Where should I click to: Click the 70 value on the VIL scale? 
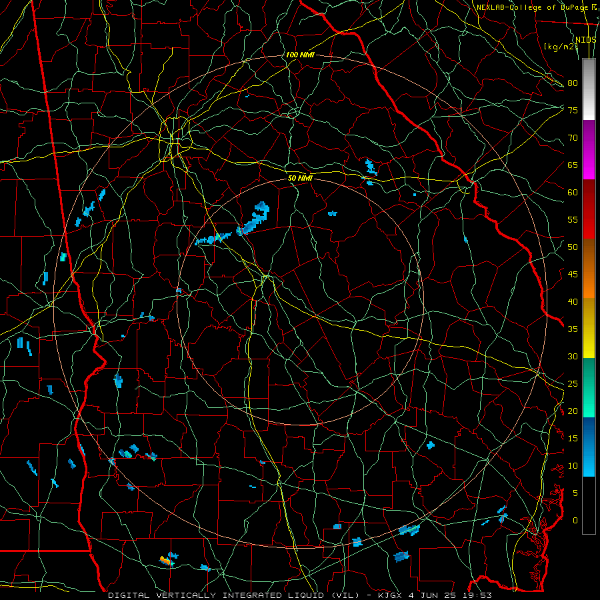tap(573, 138)
